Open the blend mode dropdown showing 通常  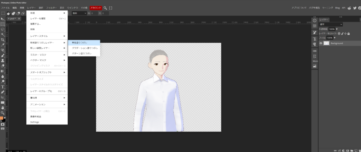tap(331, 24)
